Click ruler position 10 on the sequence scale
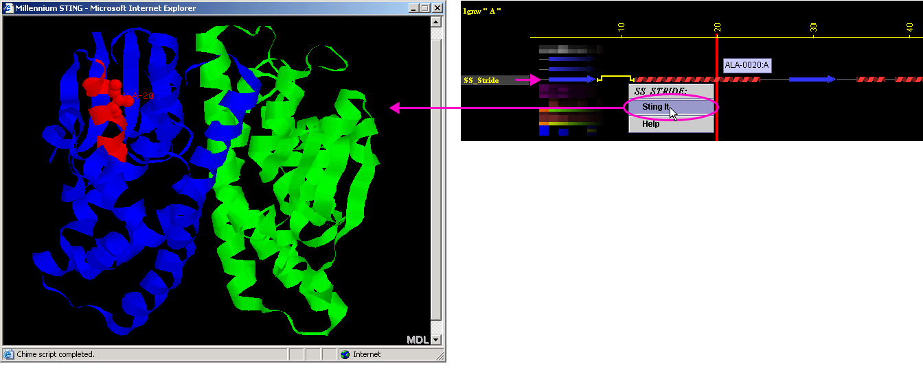The image size is (923, 370). 621,28
